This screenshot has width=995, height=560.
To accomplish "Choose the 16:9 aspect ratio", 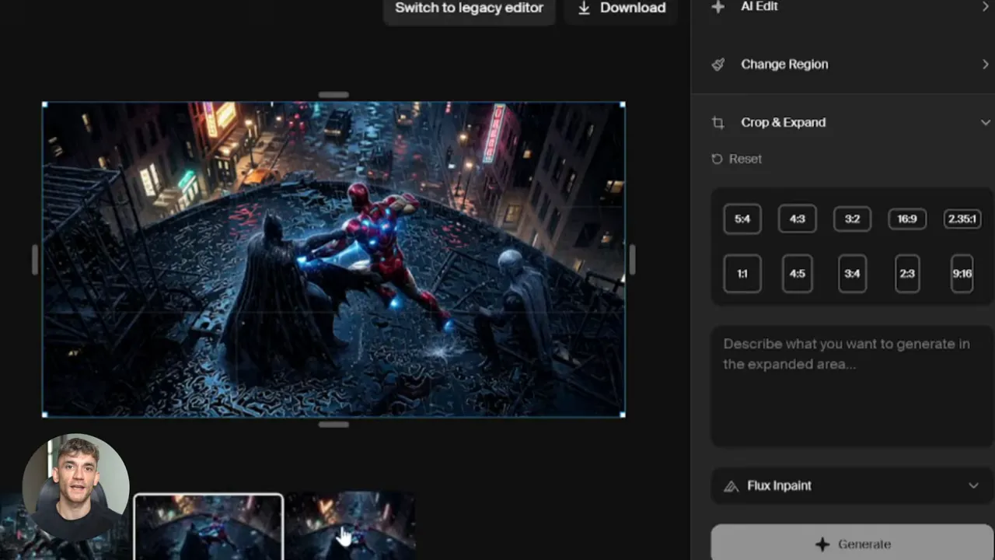I will click(x=907, y=219).
